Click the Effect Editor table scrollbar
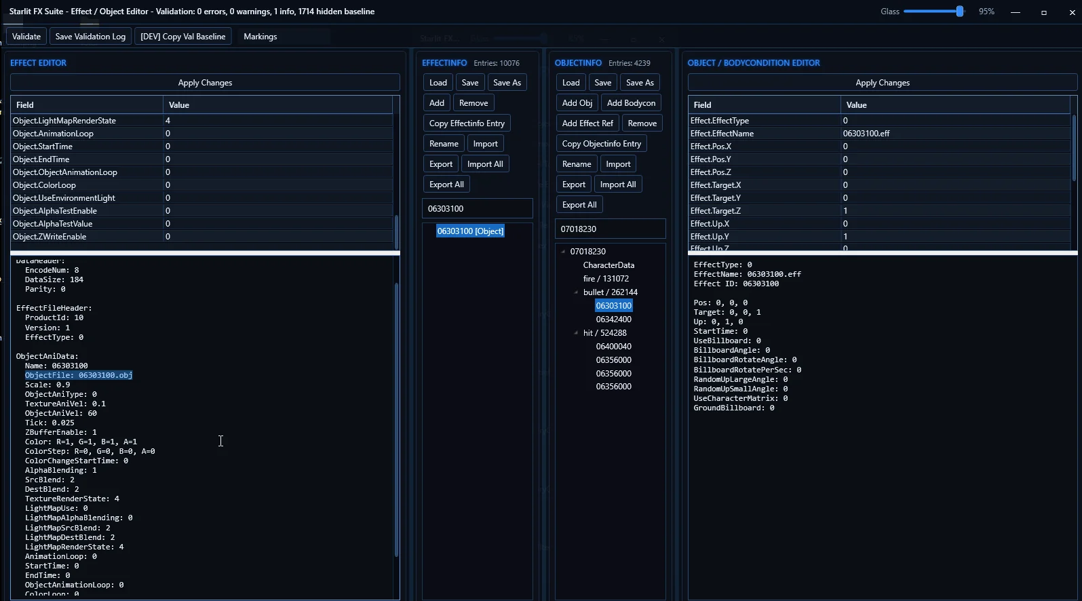Viewport: 1082px width, 601px height. point(396,233)
